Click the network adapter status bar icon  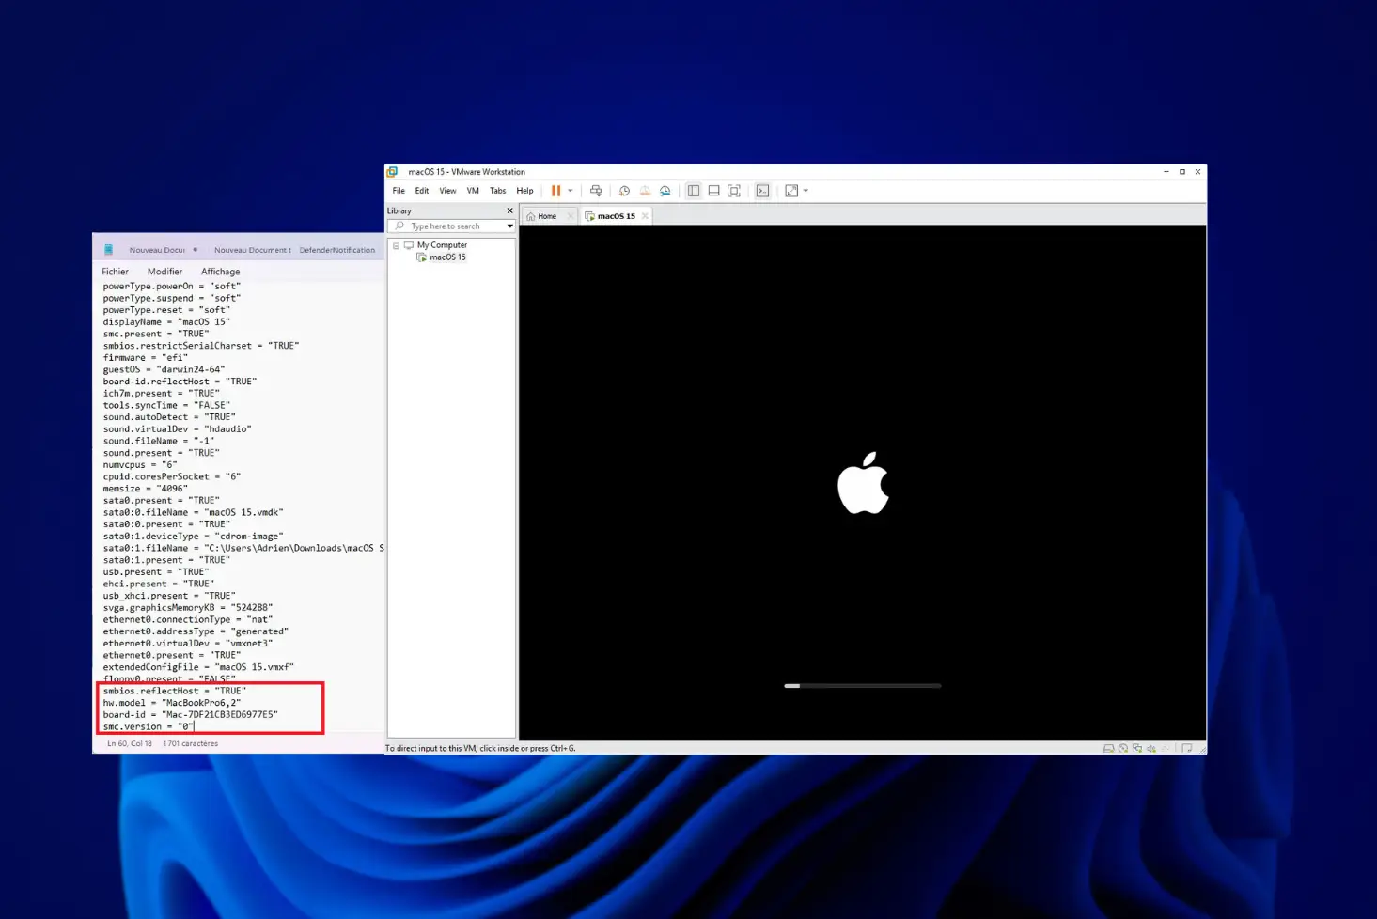(1137, 749)
